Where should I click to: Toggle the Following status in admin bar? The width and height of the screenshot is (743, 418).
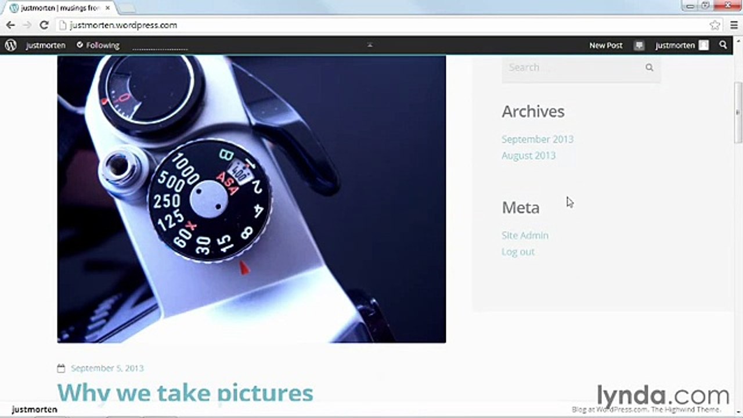[98, 45]
